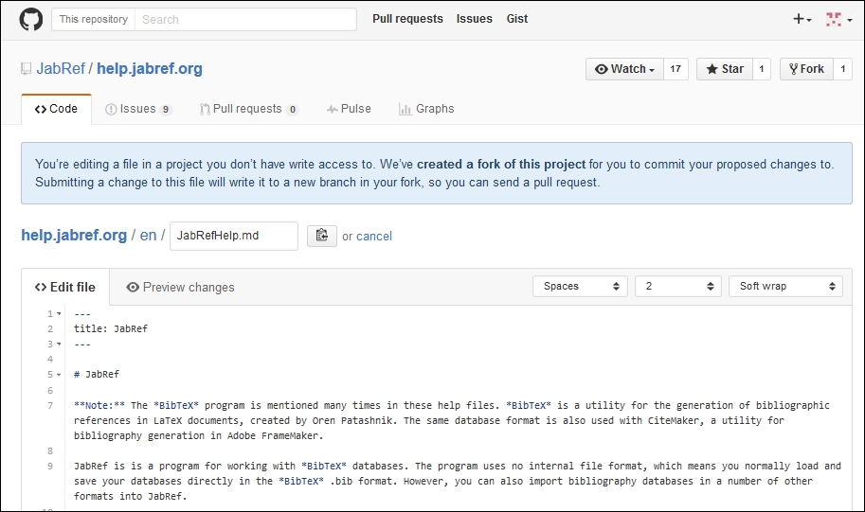Viewport: 865px width, 512px height.
Task: Click the Star button
Action: [x=725, y=69]
